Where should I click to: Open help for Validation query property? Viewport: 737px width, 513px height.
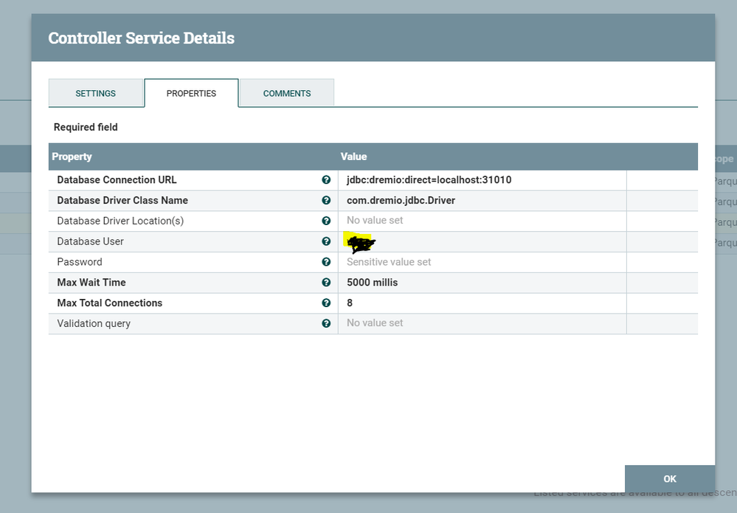click(326, 323)
